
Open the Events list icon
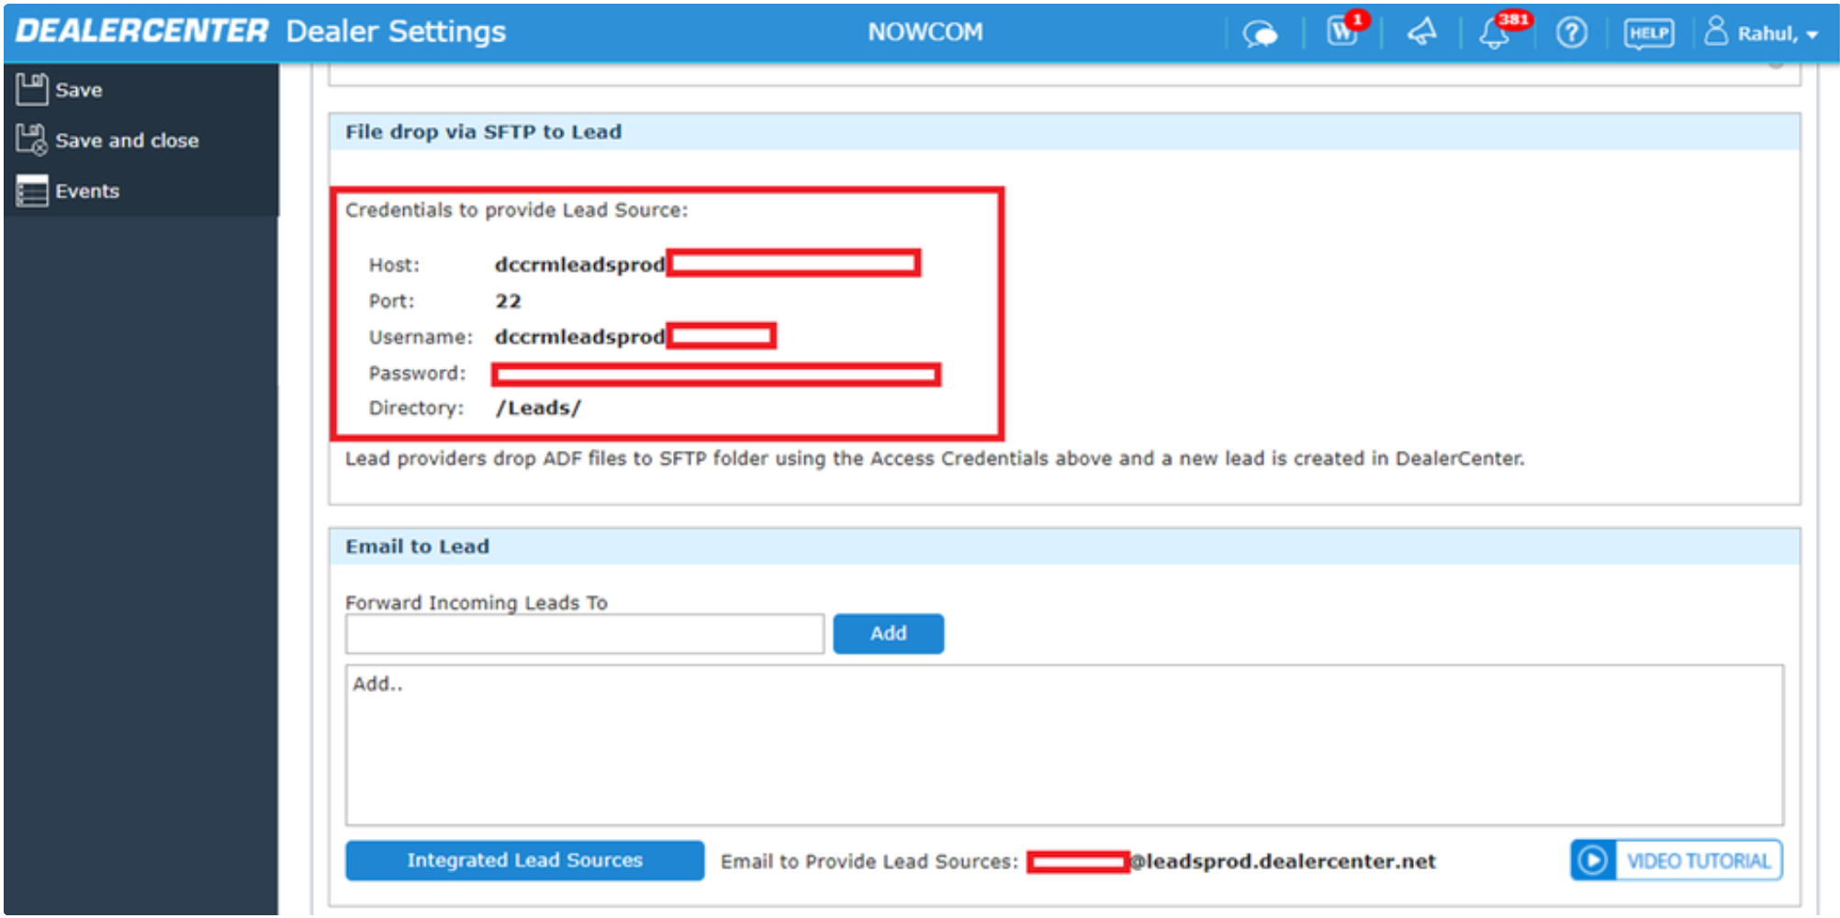click(31, 190)
